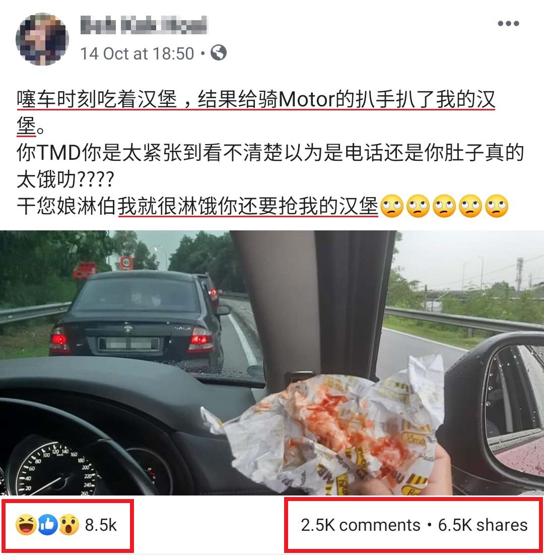
Task: Open the "14 Oct at 18:50" timestamp
Action: tap(137, 53)
